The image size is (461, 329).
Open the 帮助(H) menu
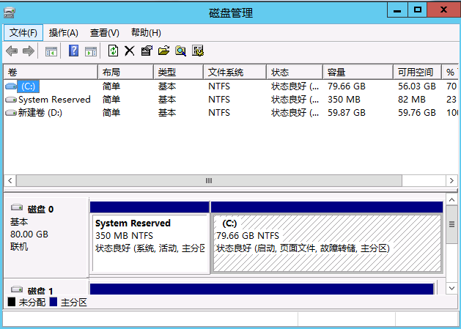click(x=146, y=33)
